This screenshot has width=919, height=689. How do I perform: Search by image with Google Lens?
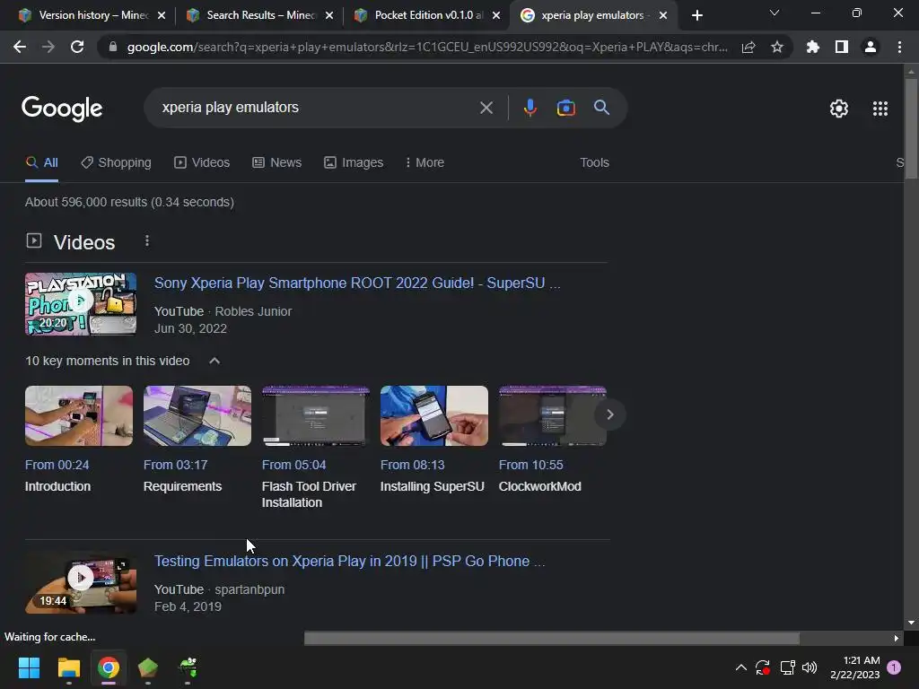pos(565,108)
